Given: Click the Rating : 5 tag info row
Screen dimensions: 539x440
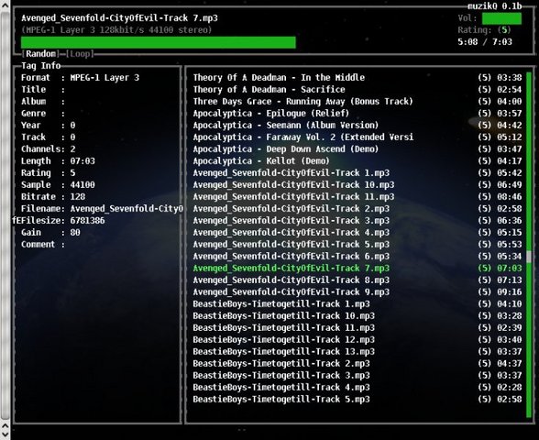Looking at the screenshot, I should tap(48, 173).
